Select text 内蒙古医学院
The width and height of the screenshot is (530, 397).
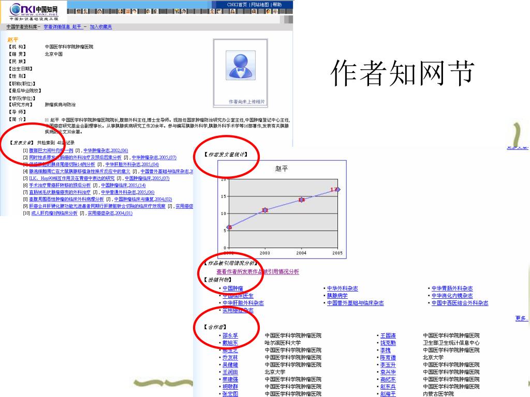point(438,393)
